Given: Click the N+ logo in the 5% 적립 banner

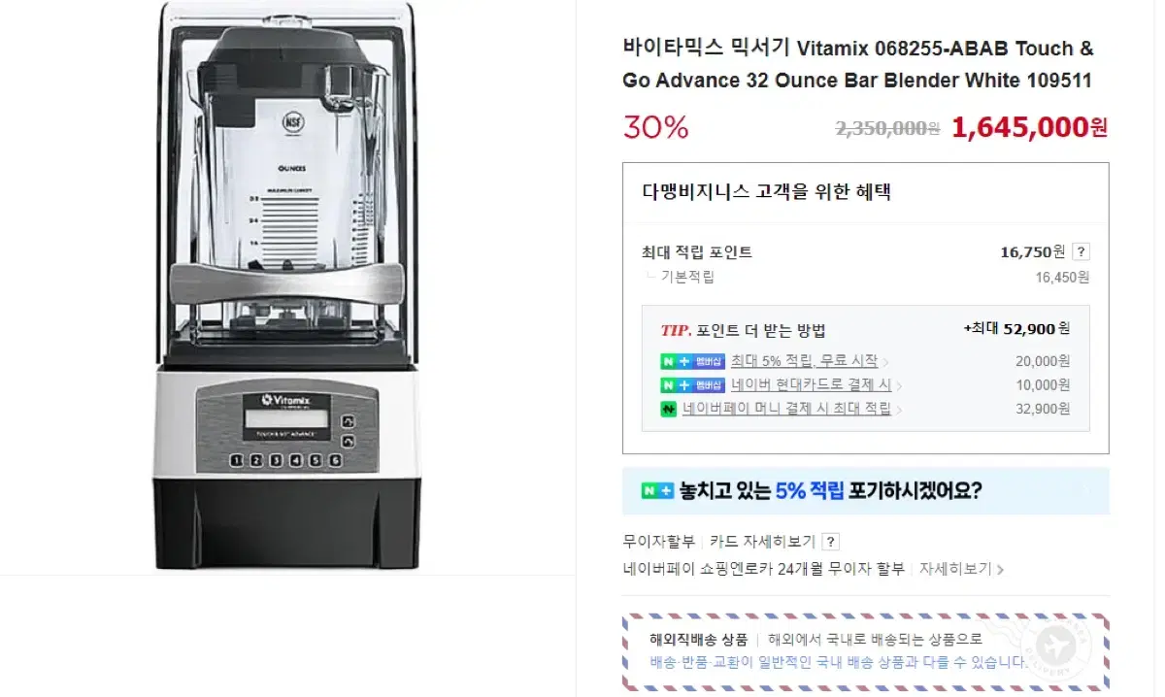Looking at the screenshot, I should [x=657, y=491].
